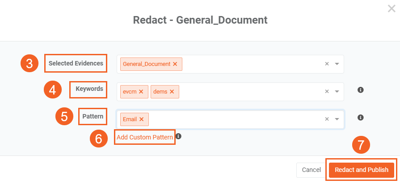Viewport: 400px width, 184px height.
Task: Focus the Keywords input field
Action: [x=250, y=92]
